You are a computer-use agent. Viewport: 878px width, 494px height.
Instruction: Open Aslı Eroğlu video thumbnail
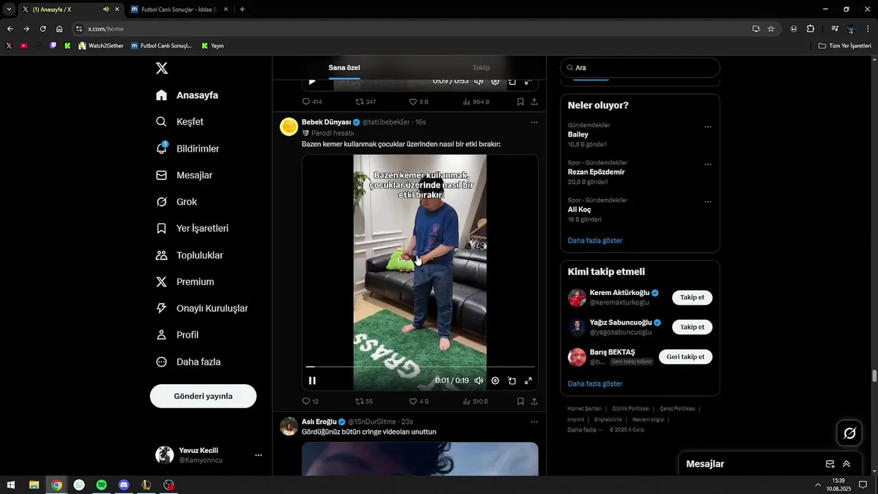pyautogui.click(x=420, y=458)
